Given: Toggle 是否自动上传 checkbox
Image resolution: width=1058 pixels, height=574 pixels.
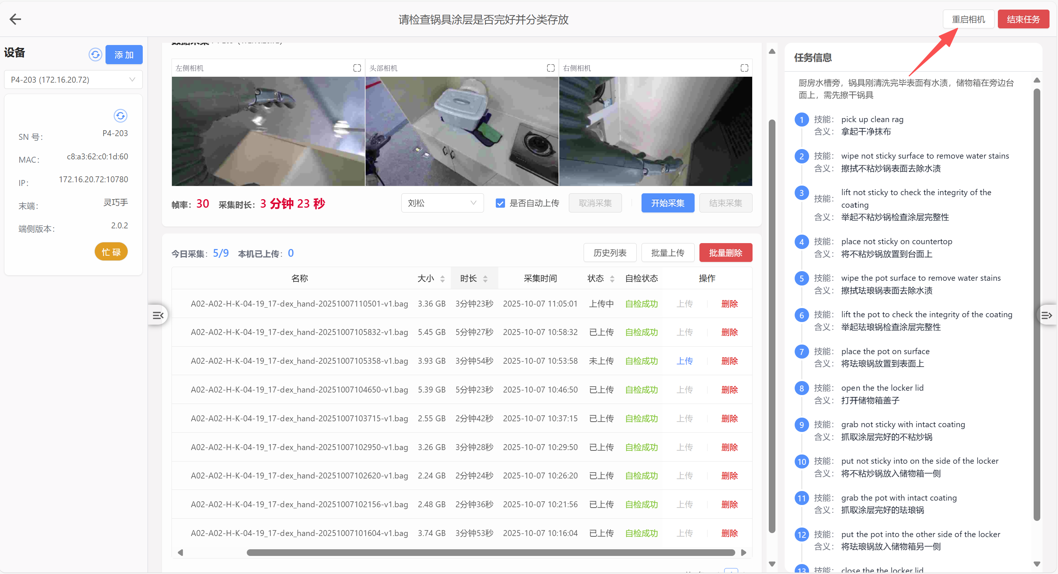Looking at the screenshot, I should 500,203.
